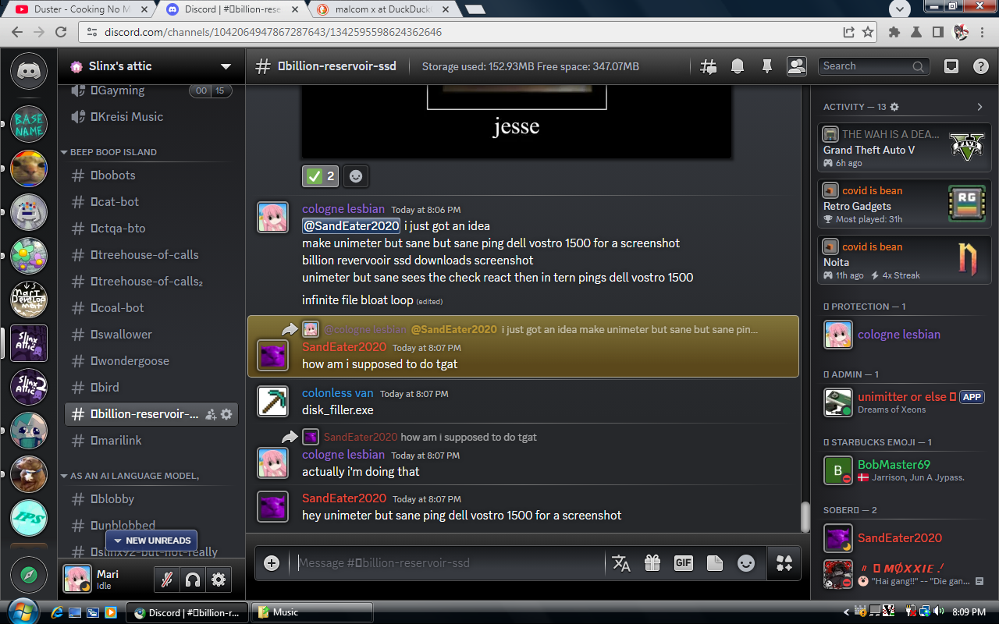Open the Inbox icon in header

(x=951, y=66)
